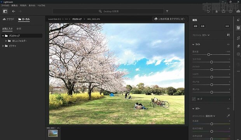Select the Masking tool icon
241x140 pixels.
click(238, 54)
